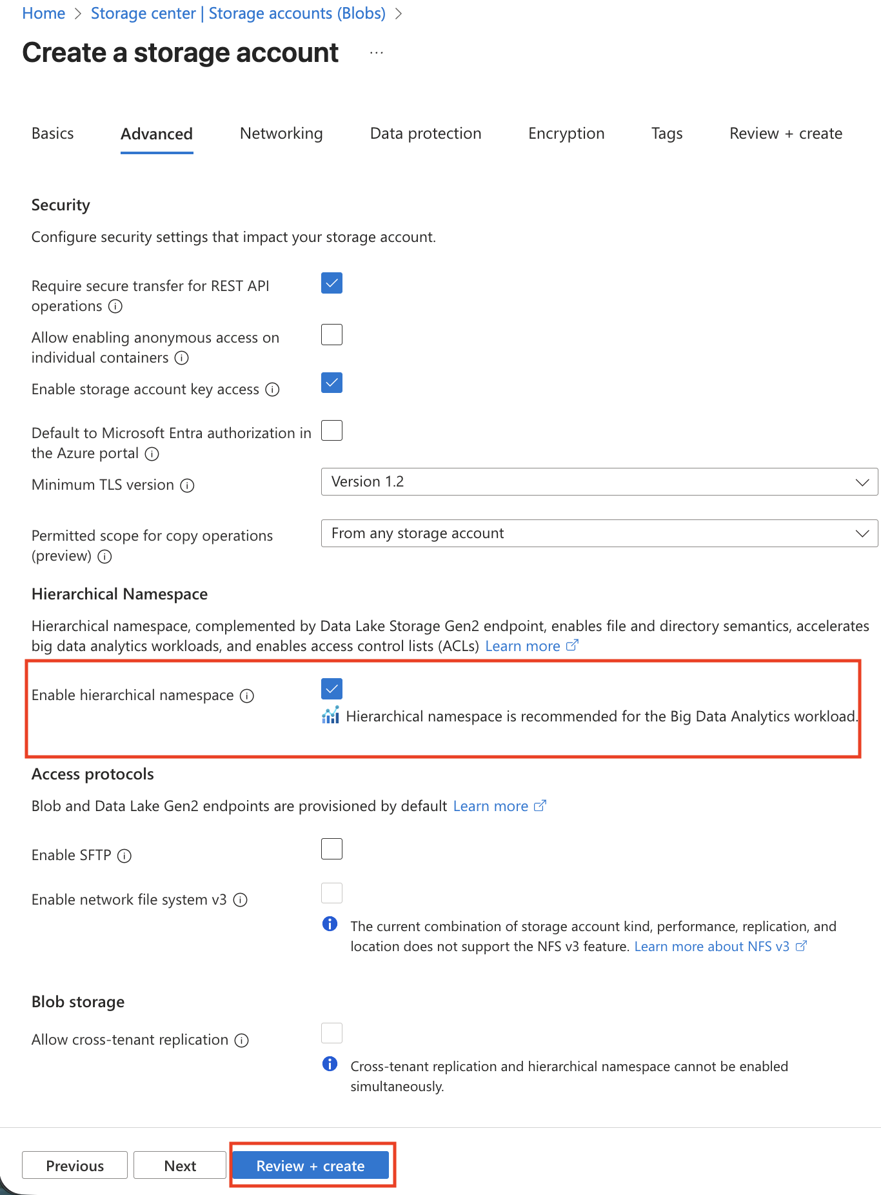Switch to the Networking tab
The width and height of the screenshot is (881, 1195).
281,134
